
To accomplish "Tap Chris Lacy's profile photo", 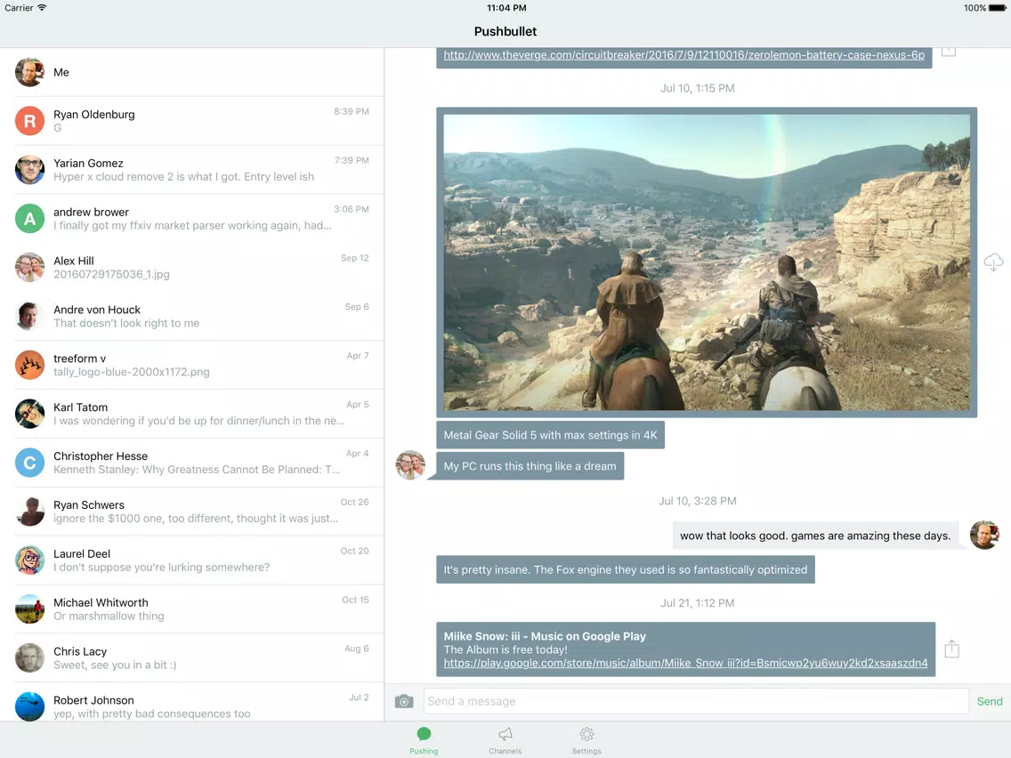I will [x=29, y=658].
